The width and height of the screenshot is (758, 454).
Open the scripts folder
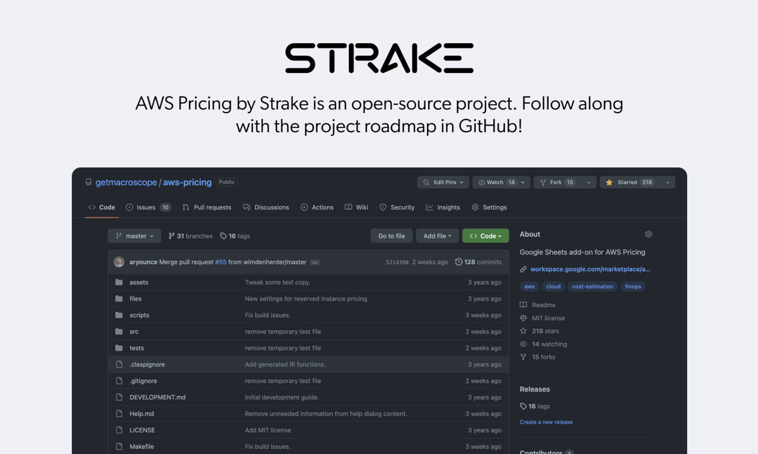(x=139, y=315)
